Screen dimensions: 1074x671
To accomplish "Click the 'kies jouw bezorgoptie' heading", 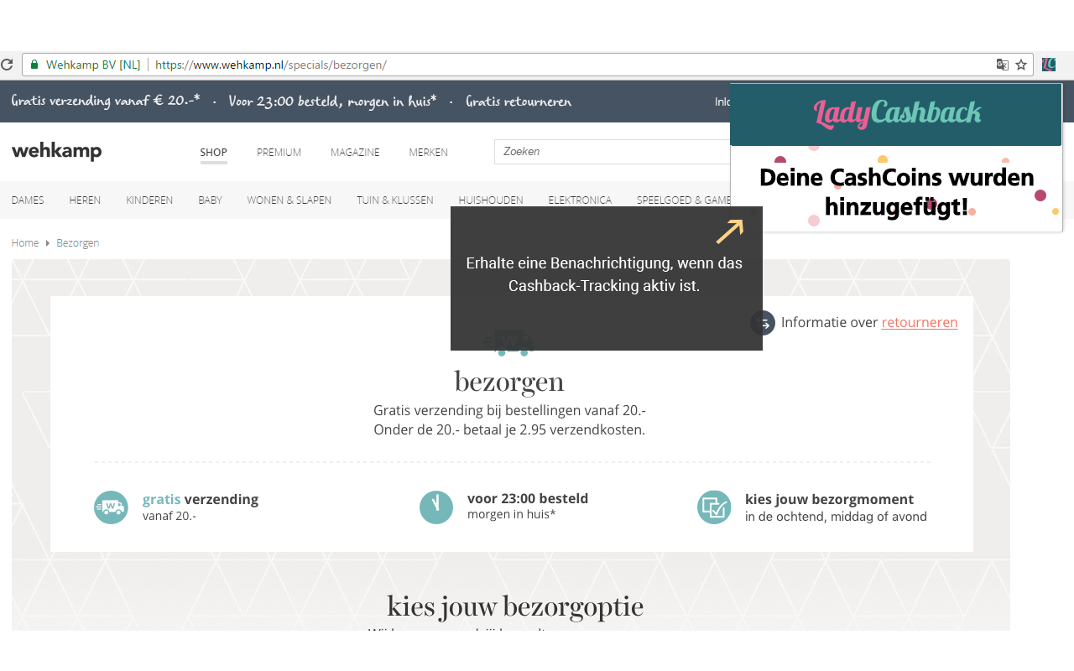I will click(515, 606).
